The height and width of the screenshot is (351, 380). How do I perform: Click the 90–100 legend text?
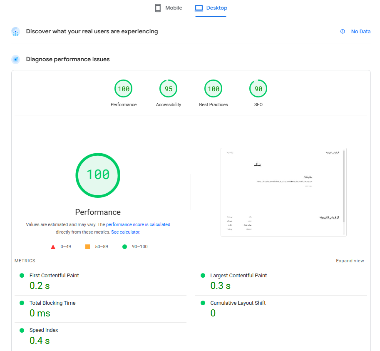(139, 246)
